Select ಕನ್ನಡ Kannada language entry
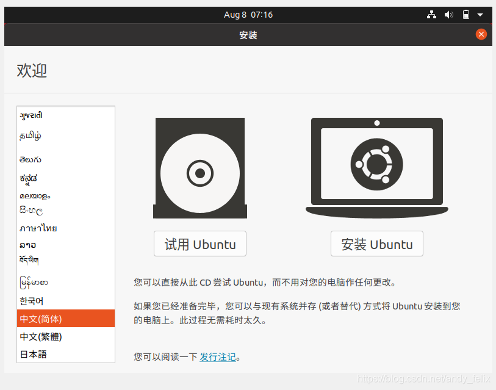The image size is (496, 390). click(66, 179)
